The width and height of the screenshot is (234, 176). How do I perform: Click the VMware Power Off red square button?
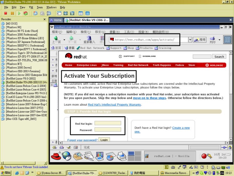tap(6, 13)
